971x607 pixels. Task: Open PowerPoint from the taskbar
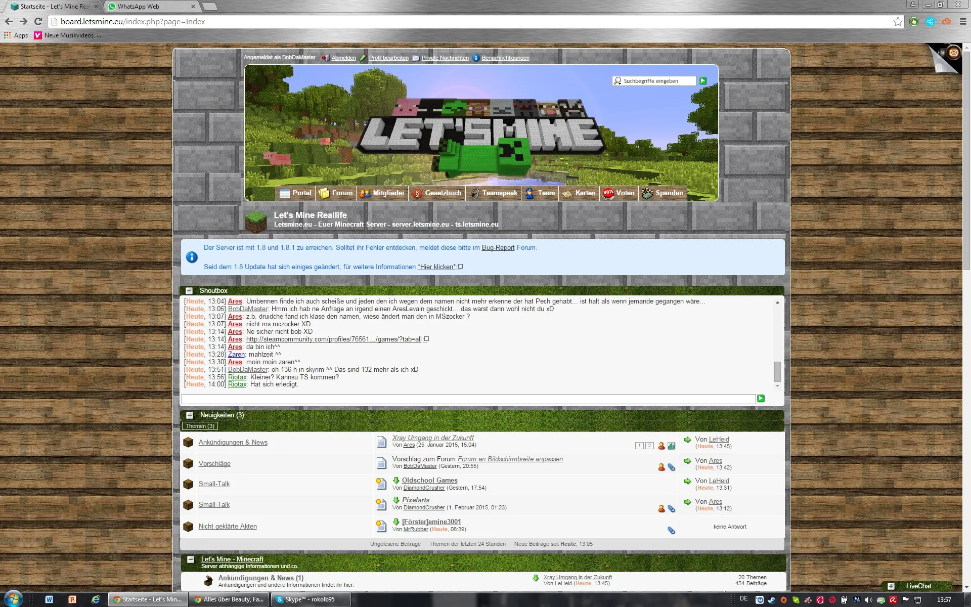[x=72, y=599]
